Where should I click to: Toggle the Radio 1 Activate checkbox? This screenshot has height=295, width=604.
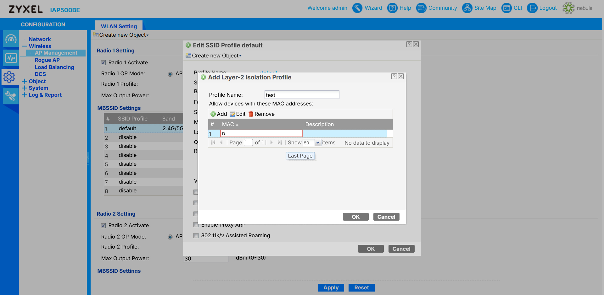tap(103, 63)
